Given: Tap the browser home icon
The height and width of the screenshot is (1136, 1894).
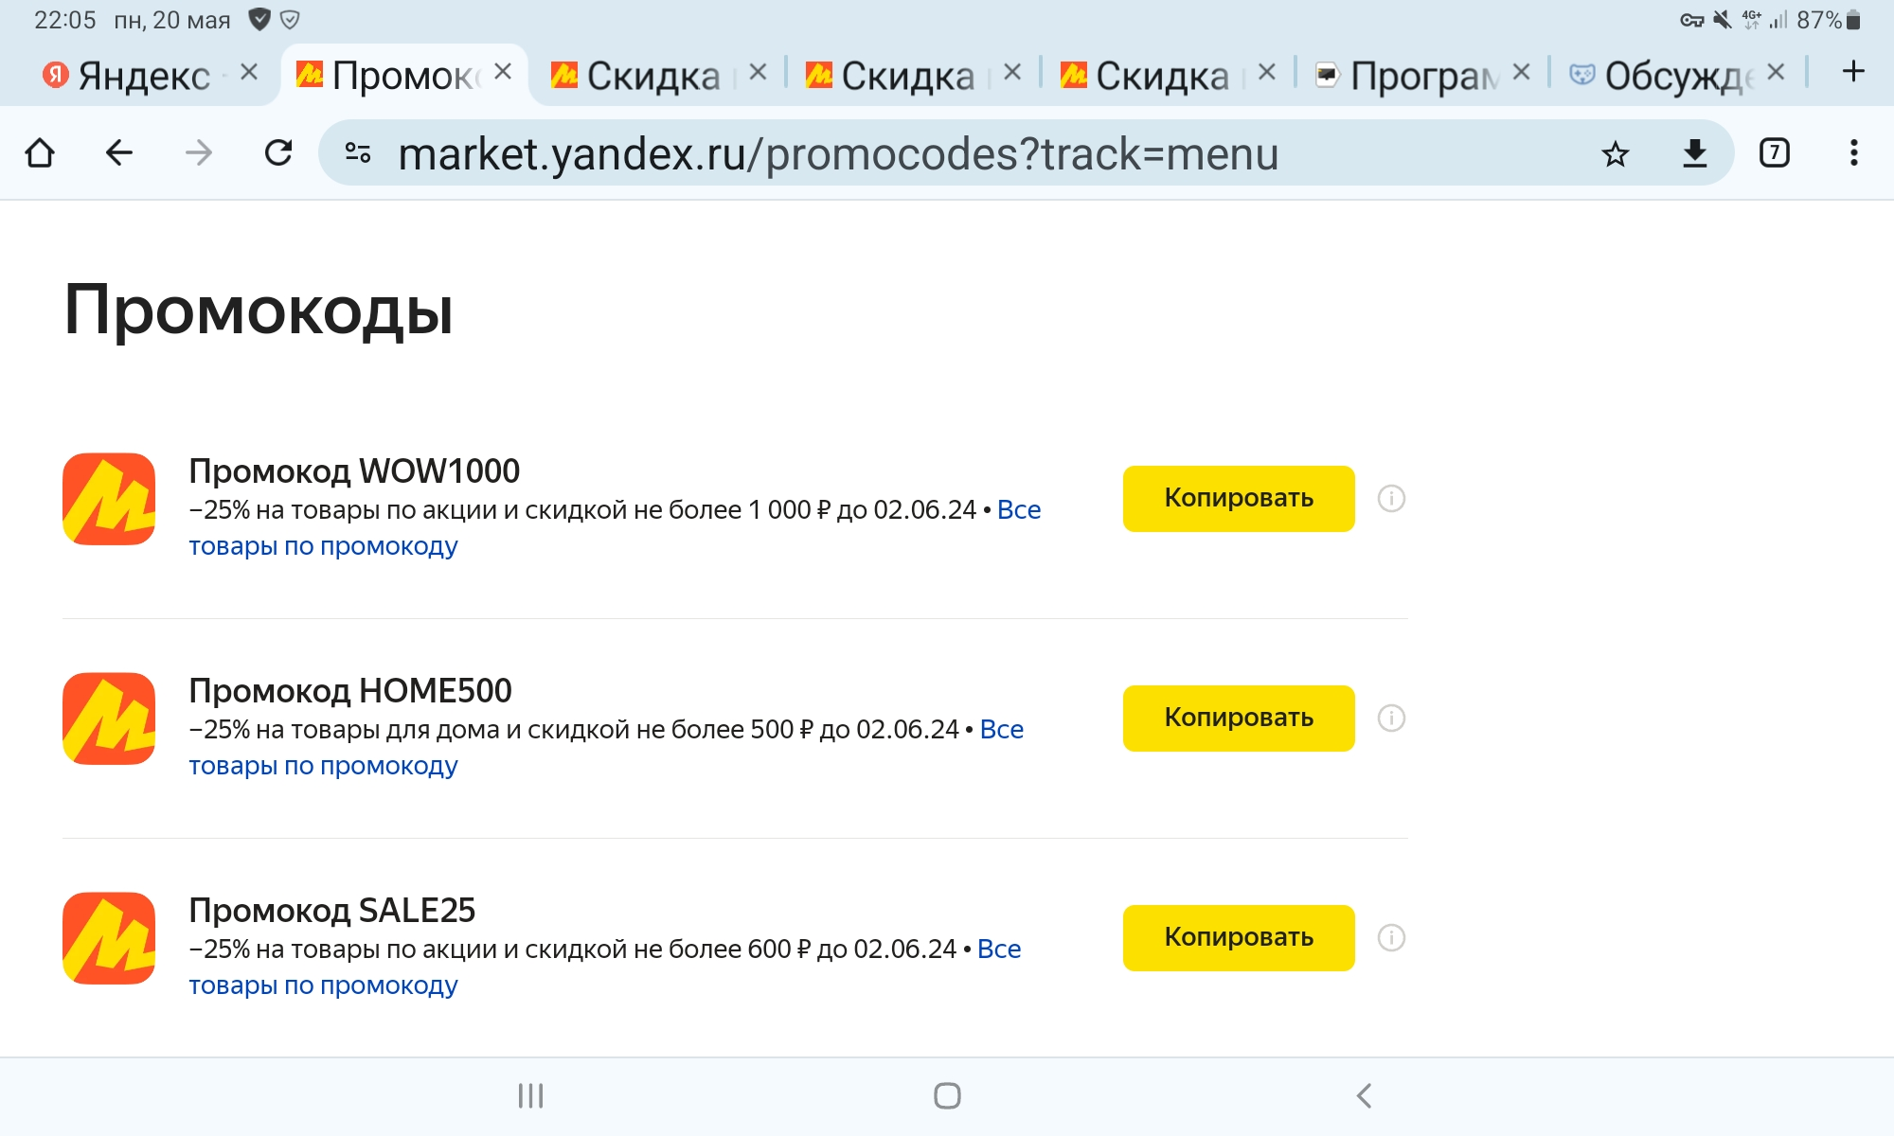Looking at the screenshot, I should 40,152.
